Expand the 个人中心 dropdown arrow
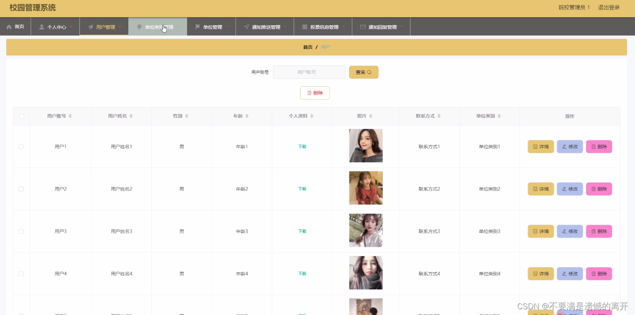Image resolution: width=635 pixels, height=315 pixels. click(x=71, y=27)
